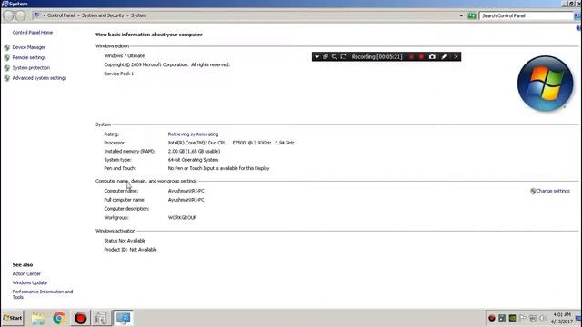Pause the recording with first red button

[x=411, y=56]
